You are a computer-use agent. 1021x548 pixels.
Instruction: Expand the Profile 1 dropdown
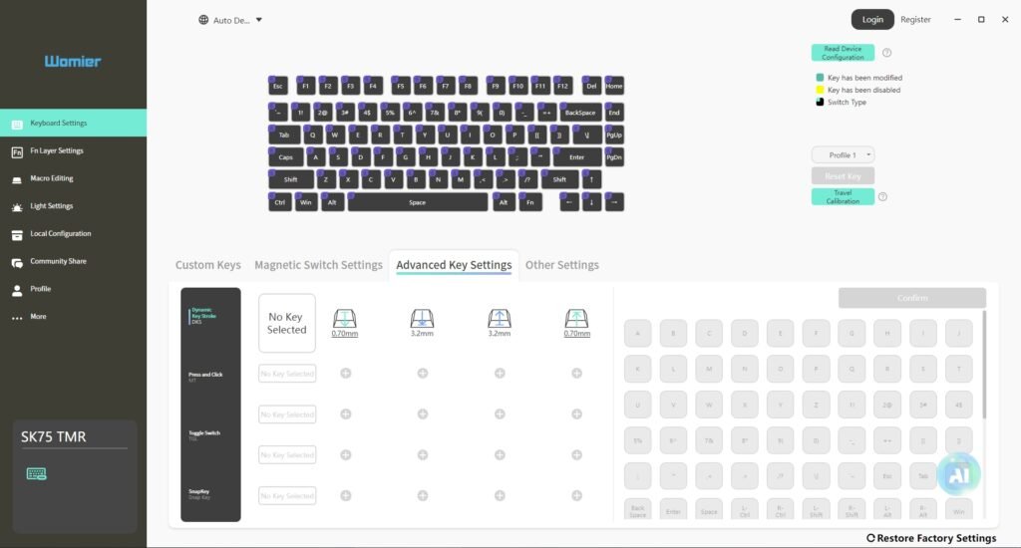point(844,155)
